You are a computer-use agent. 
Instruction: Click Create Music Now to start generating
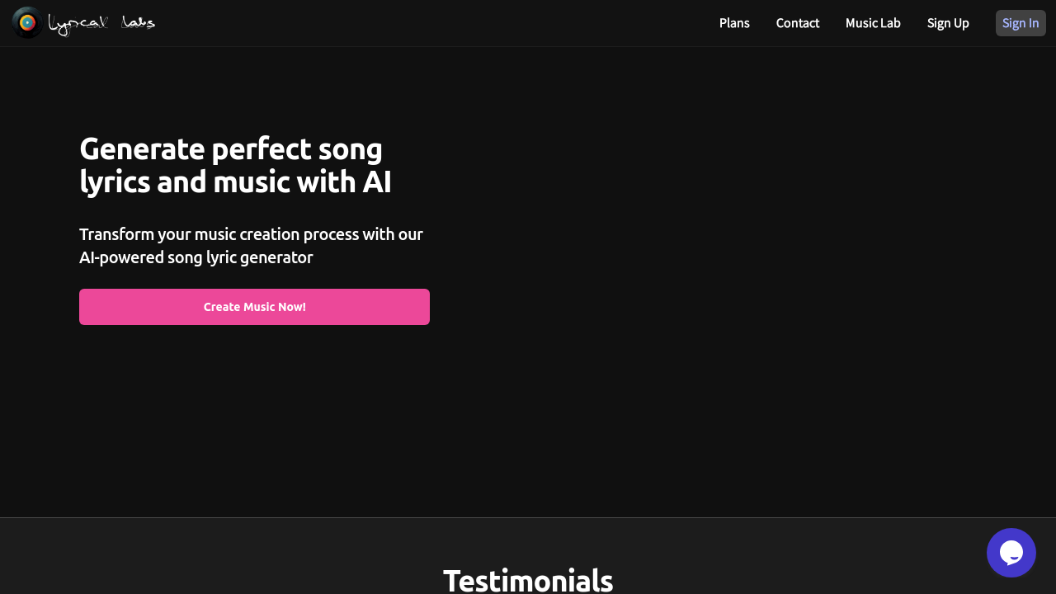(x=254, y=306)
